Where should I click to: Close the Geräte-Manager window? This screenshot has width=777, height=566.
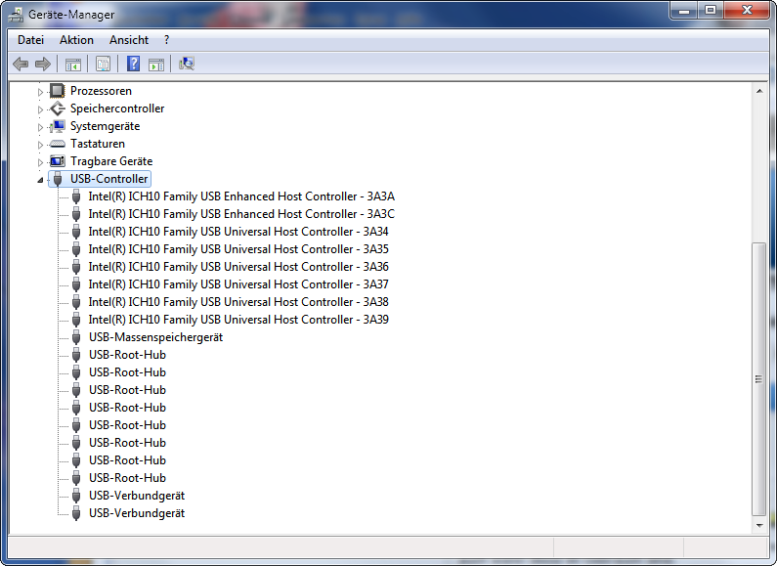[747, 11]
